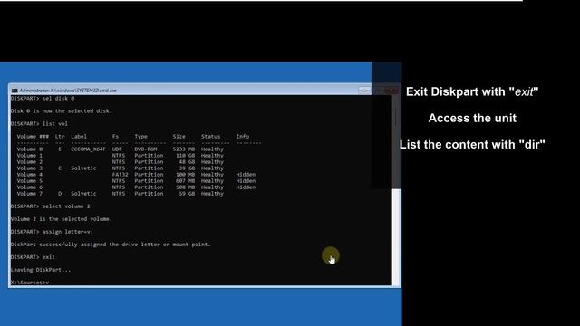580x326 pixels.
Task: Click the 'Volume 5' row name
Action: (30, 181)
